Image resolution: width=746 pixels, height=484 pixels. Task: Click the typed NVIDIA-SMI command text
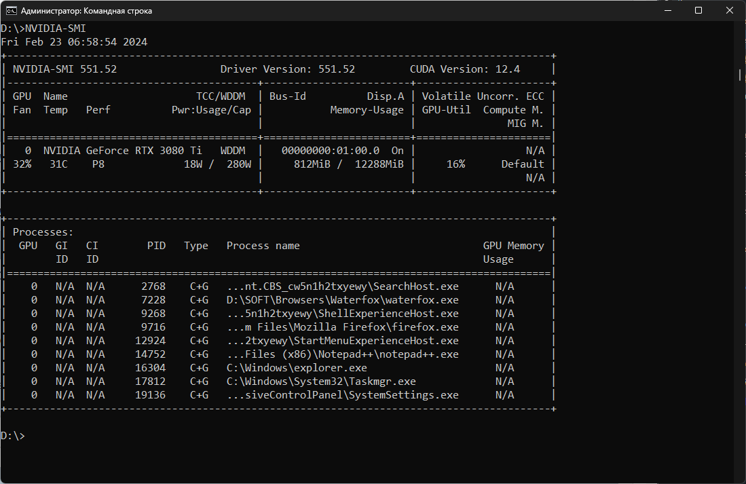(55, 29)
